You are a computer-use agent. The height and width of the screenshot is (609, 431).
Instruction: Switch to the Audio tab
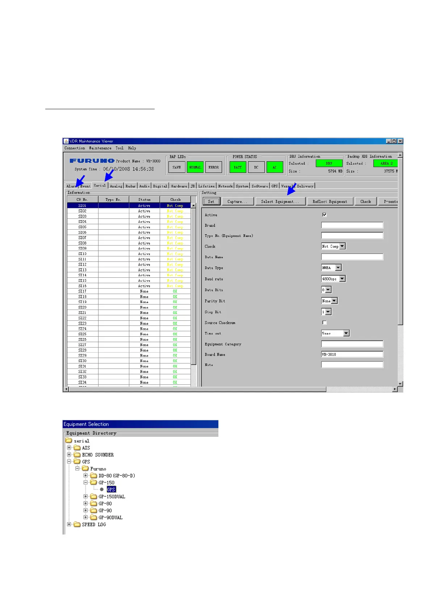144,186
